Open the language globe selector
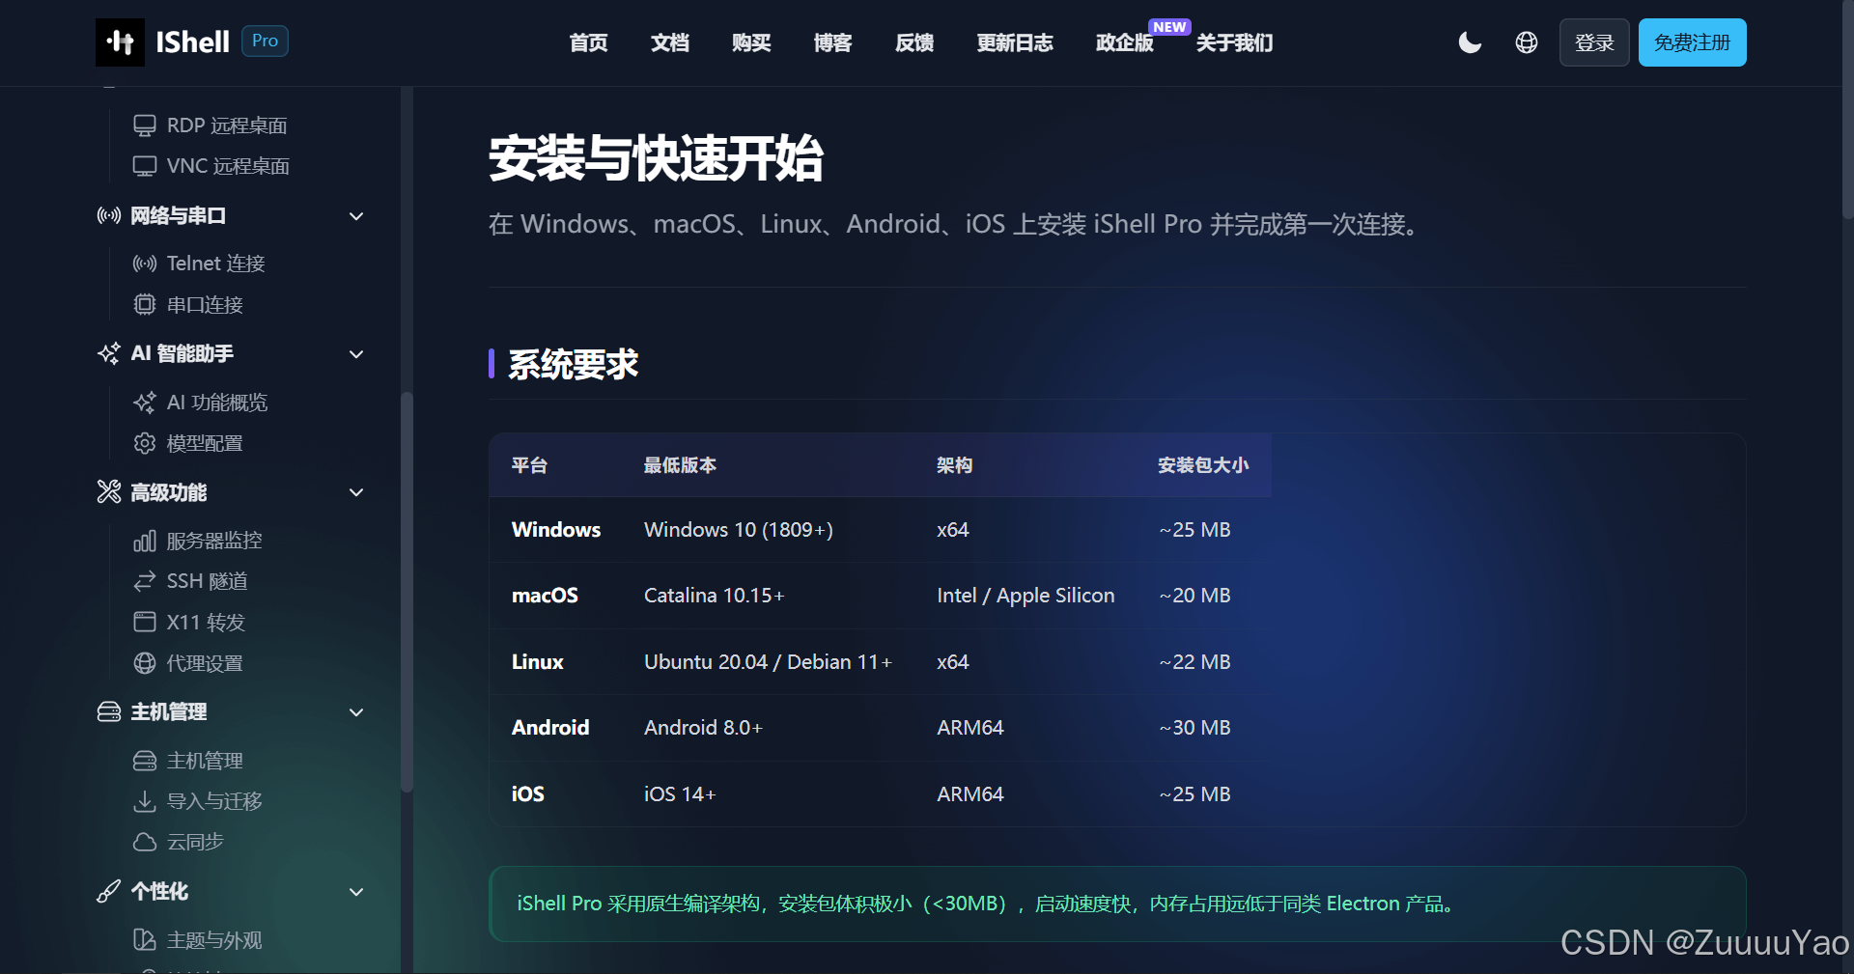Image resolution: width=1854 pixels, height=974 pixels. 1527,42
